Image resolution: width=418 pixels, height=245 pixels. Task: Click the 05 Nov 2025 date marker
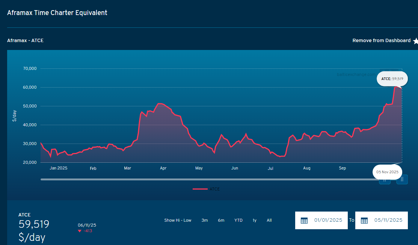coord(387,172)
